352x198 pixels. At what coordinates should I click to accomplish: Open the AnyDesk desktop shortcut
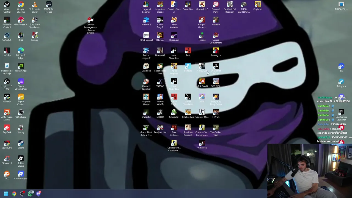[7, 129]
